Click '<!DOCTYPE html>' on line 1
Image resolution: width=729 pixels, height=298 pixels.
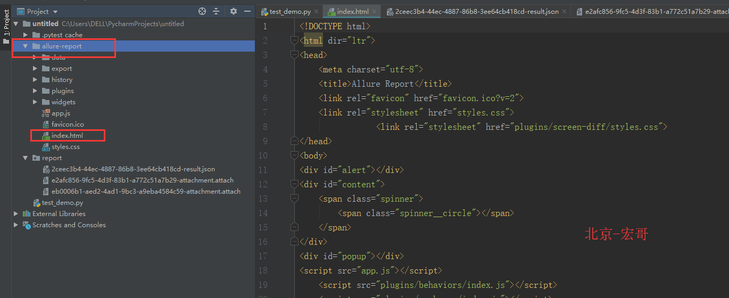click(x=335, y=26)
